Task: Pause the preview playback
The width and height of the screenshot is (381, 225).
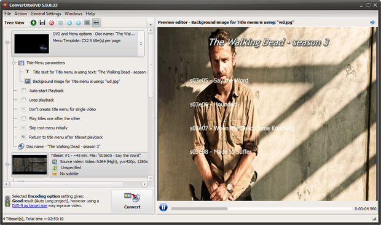Action: [163, 207]
